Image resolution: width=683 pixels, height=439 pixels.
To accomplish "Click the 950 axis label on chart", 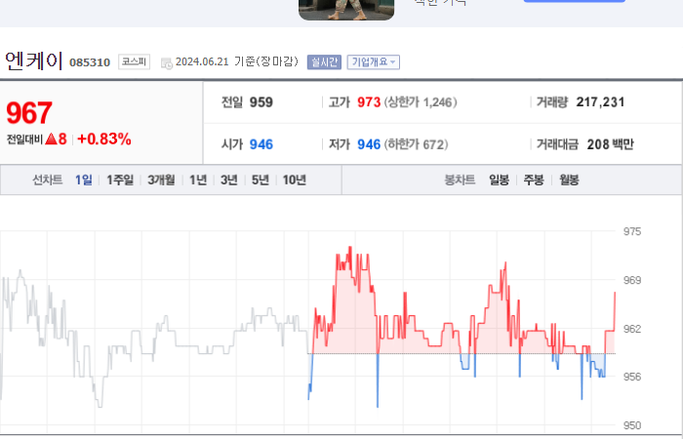I will click(632, 425).
